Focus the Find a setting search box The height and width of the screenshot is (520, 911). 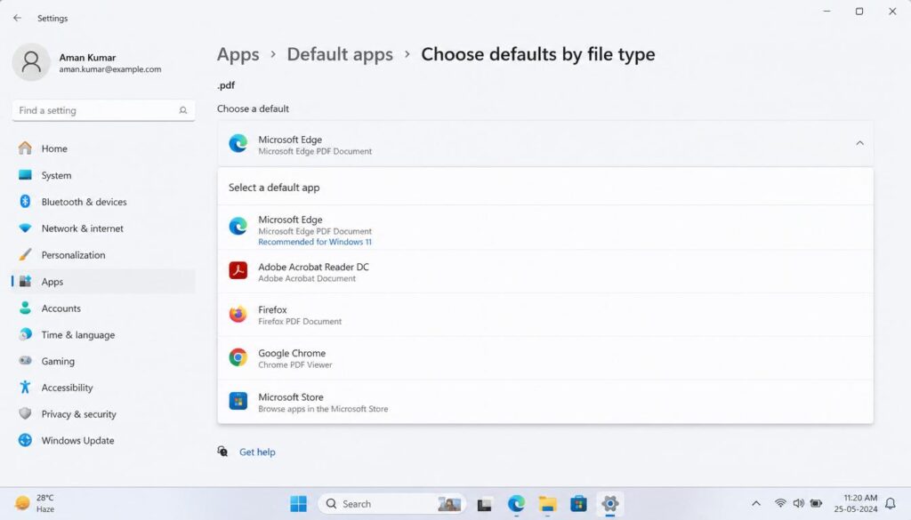tap(103, 110)
